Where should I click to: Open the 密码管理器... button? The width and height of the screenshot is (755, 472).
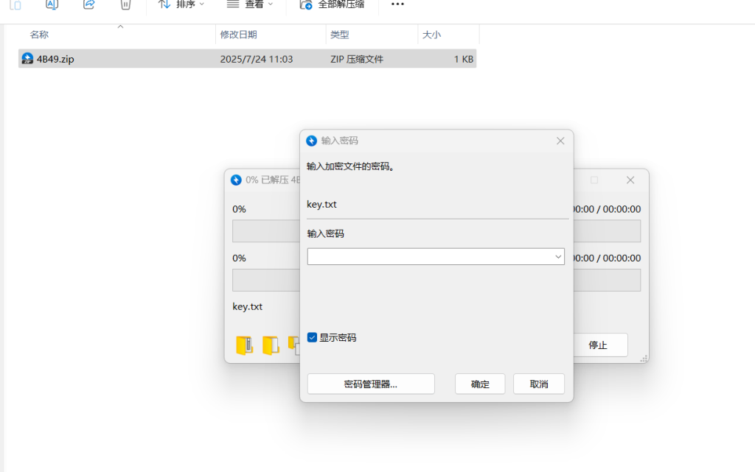371,384
